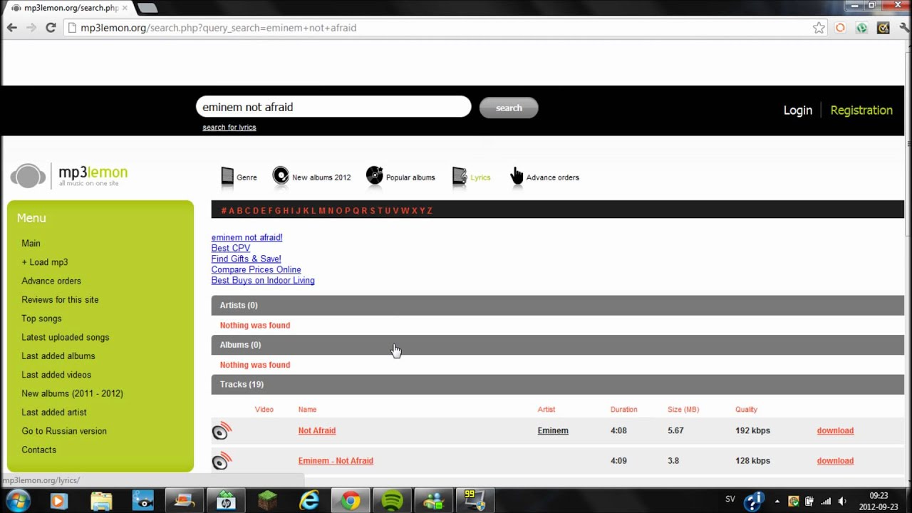Play the Eminem - Not Afraid track icon
Image resolution: width=912 pixels, height=513 pixels.
(222, 461)
